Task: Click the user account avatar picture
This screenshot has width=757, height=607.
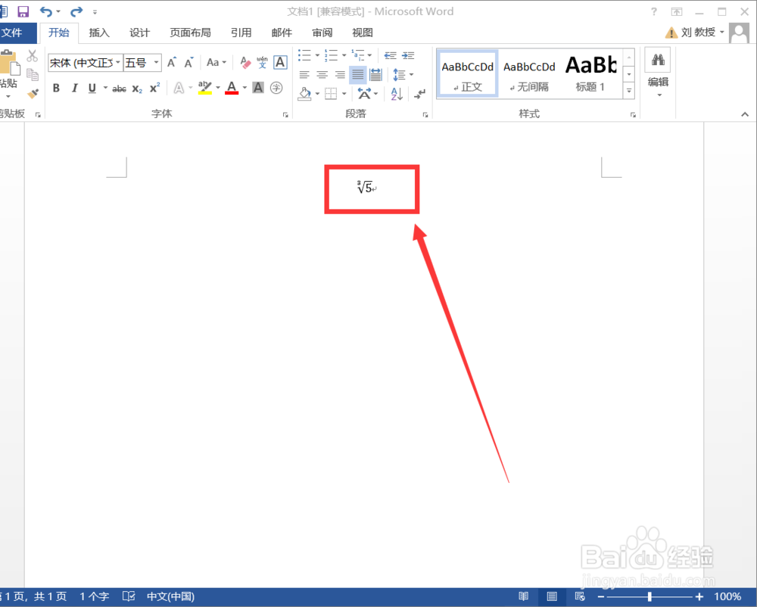Action: coord(739,33)
